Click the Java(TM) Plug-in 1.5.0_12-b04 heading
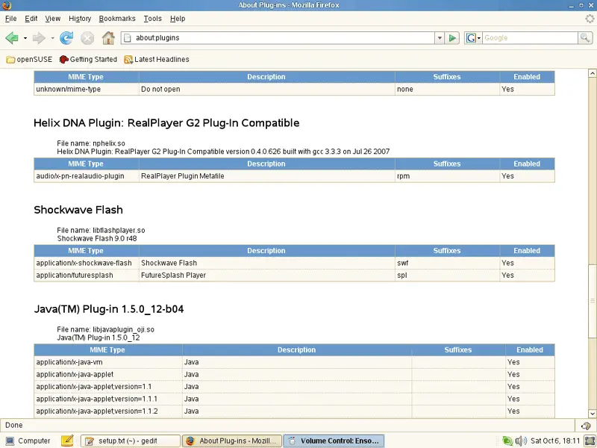The height and width of the screenshot is (448, 597). click(108, 309)
